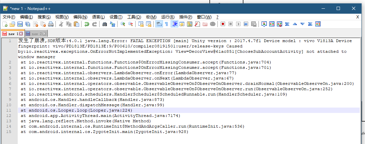Start macro recording using the red dot button
365x144 pixels.
[223, 24]
